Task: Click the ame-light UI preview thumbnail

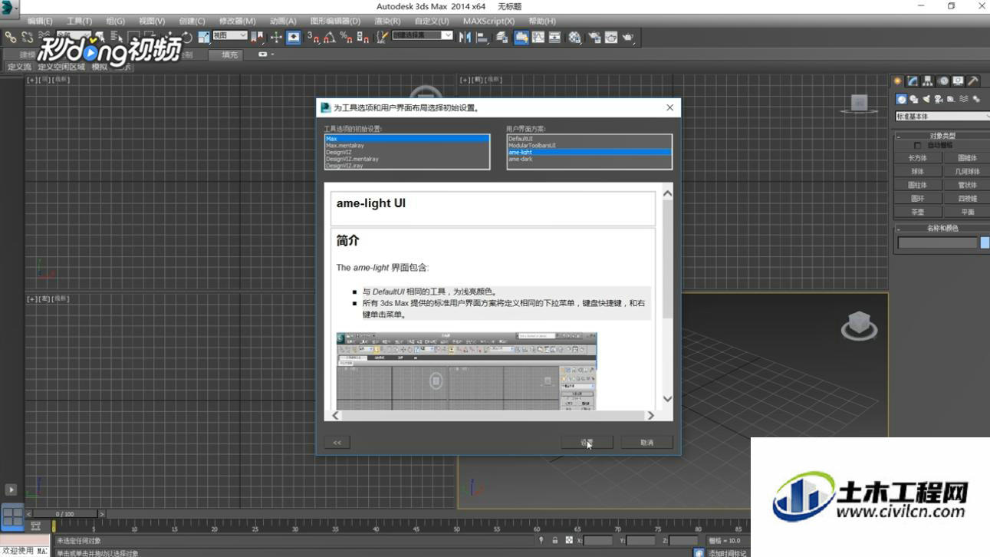Action: [x=466, y=371]
